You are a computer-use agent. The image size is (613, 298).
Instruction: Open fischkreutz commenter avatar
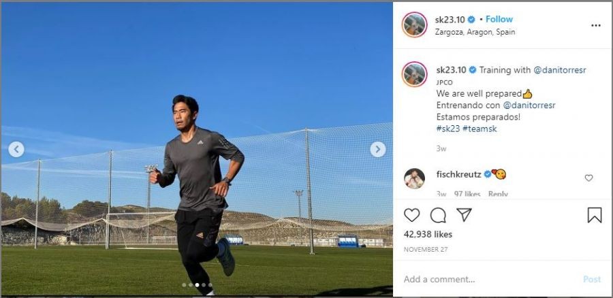pyautogui.click(x=414, y=178)
